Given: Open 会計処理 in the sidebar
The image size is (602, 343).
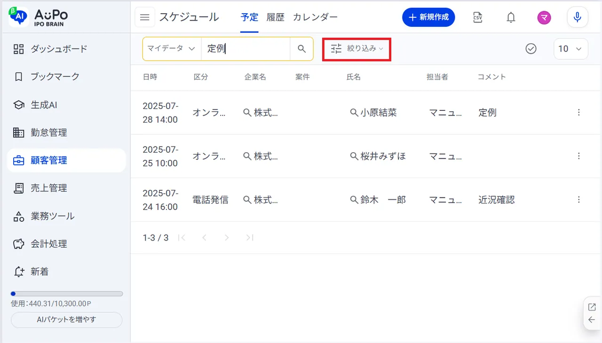Looking at the screenshot, I should [x=66, y=244].
